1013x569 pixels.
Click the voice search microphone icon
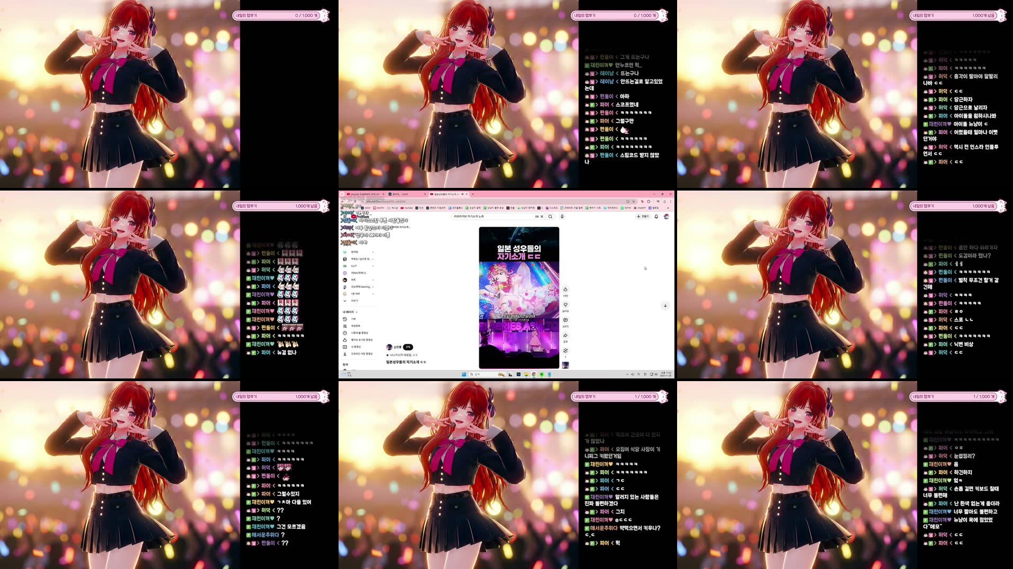click(562, 216)
